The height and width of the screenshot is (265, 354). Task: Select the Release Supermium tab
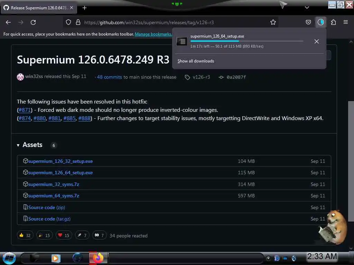tap(39, 8)
